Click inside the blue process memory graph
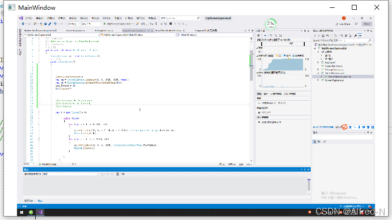Viewport: 392px width, 220px height. [283, 65]
